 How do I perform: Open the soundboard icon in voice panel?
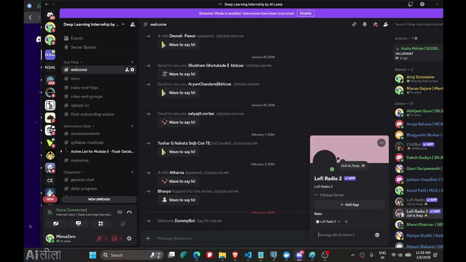(x=123, y=223)
